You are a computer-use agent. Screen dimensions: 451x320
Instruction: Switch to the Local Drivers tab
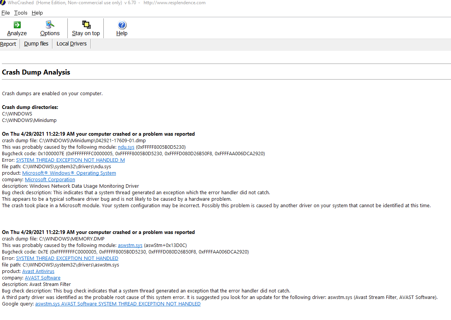pyautogui.click(x=72, y=44)
